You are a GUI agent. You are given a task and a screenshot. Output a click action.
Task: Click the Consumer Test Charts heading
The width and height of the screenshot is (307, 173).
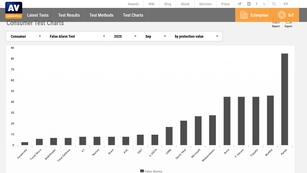pos(35,23)
